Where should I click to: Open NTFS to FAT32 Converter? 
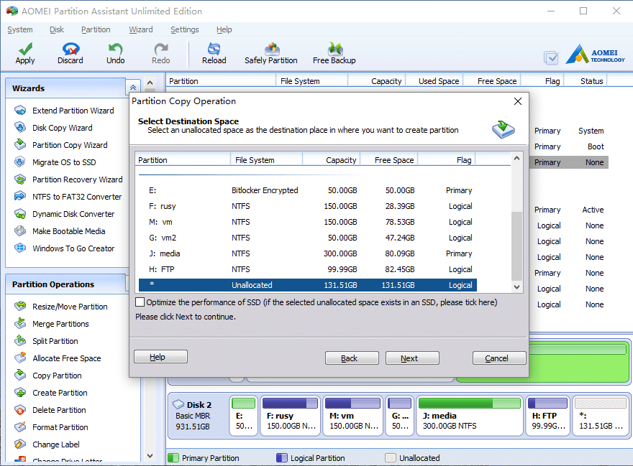77,197
